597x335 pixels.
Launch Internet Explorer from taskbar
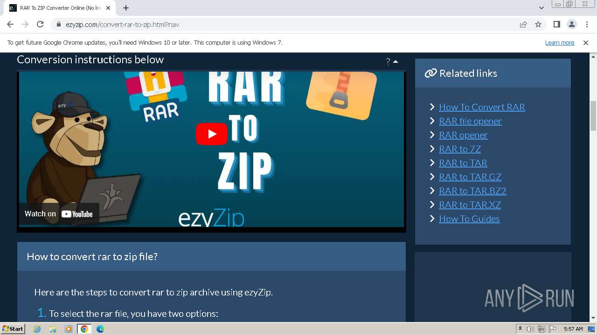[37, 329]
